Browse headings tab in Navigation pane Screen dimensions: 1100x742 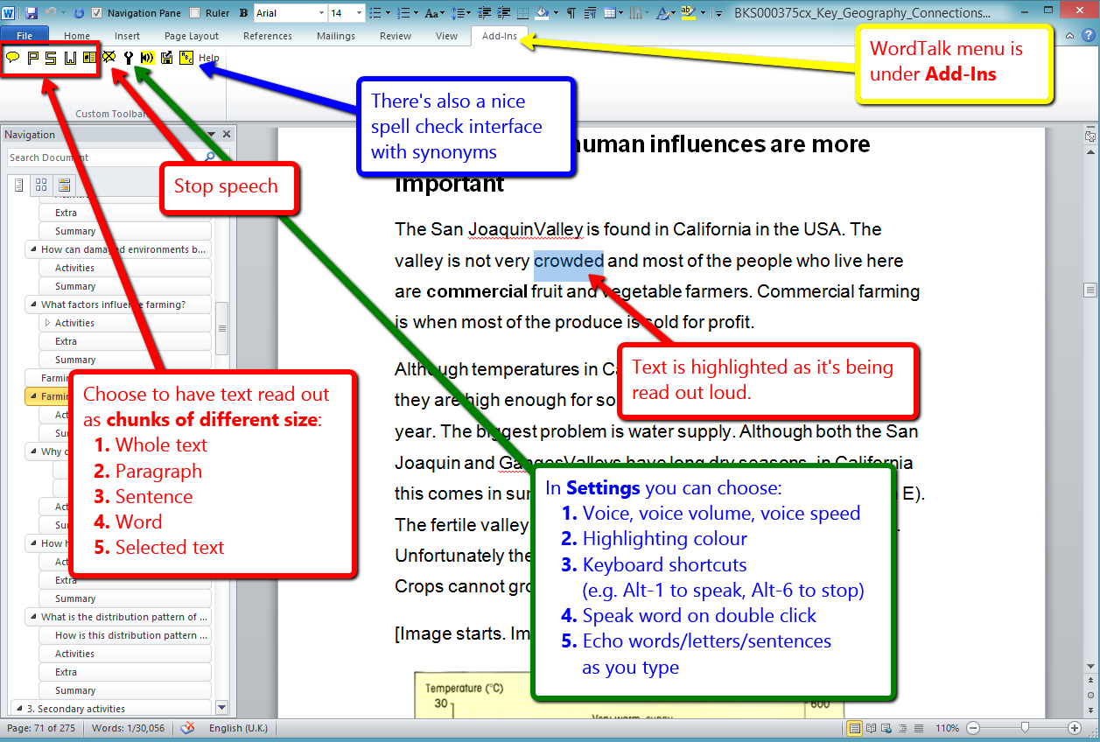coord(19,185)
